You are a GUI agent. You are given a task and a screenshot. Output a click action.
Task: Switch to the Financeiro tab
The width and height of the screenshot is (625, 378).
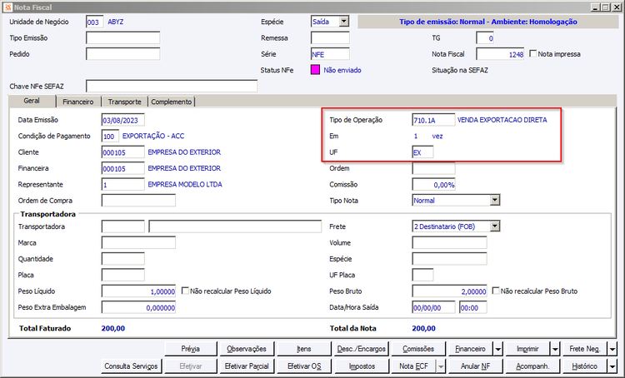[78, 102]
